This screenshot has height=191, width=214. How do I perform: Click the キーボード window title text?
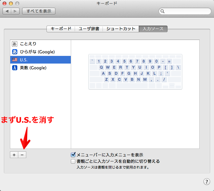pos(107,4)
